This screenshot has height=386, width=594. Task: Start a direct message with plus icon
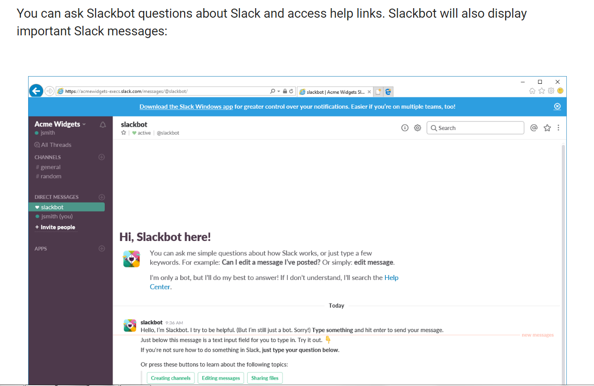pyautogui.click(x=102, y=197)
